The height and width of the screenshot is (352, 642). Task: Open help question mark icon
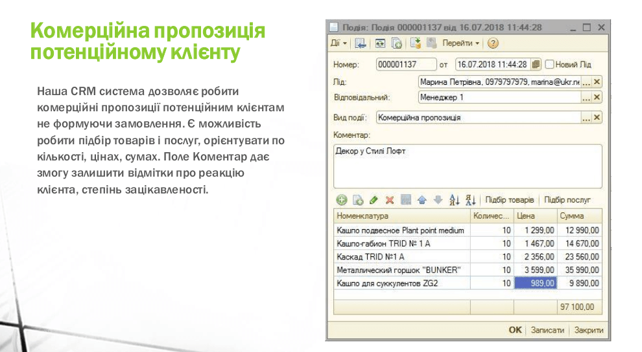pos(493,43)
